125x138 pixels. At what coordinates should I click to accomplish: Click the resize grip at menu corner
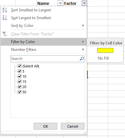pos(85,133)
